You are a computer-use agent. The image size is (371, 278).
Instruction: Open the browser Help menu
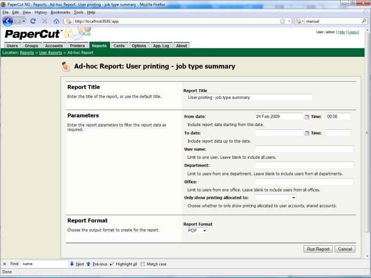tap(91, 12)
